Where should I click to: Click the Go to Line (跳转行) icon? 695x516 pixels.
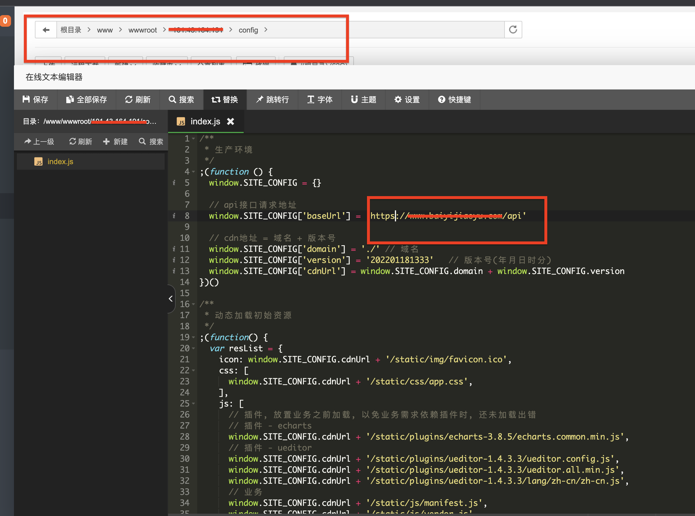coord(259,99)
